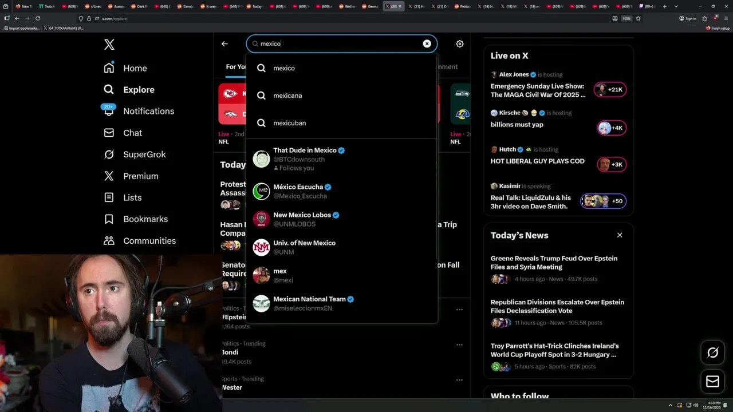Click the back arrow beside the search box

click(x=224, y=43)
